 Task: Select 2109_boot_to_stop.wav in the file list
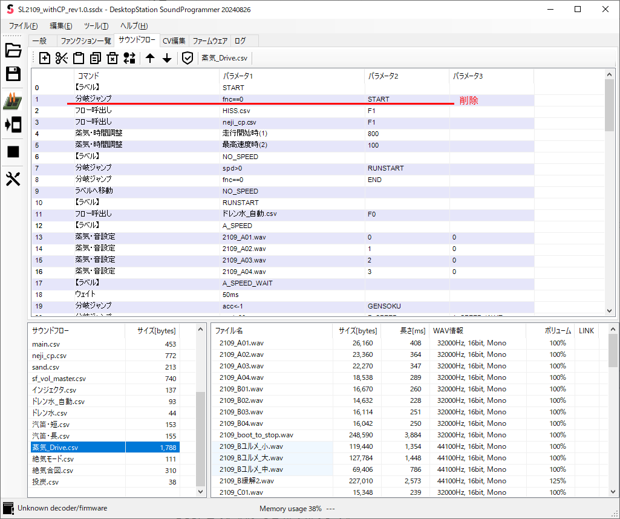(x=256, y=435)
